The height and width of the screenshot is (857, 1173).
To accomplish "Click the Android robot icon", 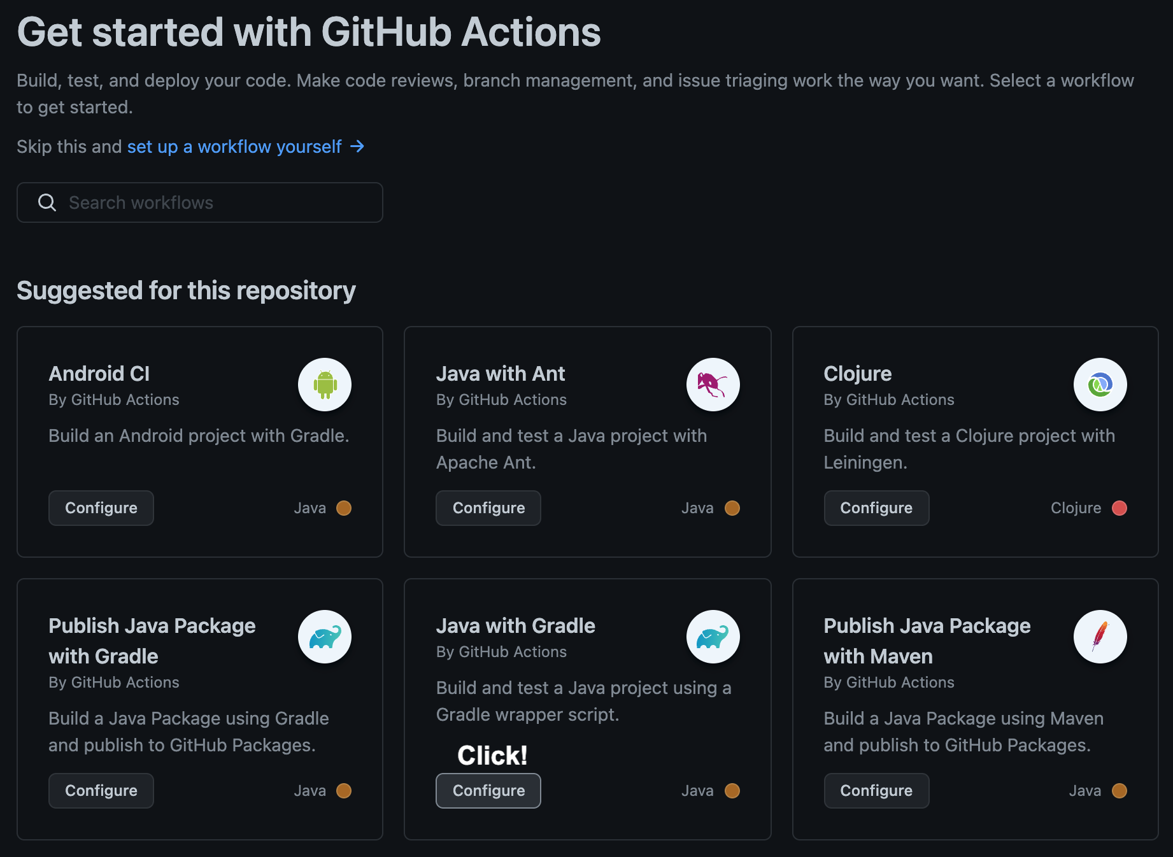I will coord(325,385).
